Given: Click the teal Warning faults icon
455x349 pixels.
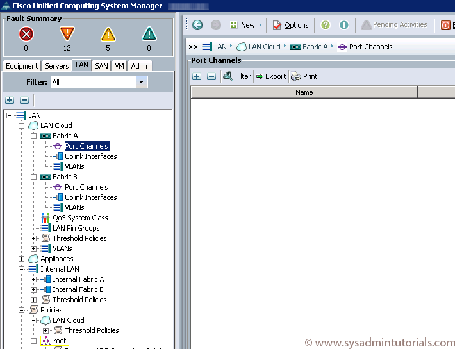Looking at the screenshot, I should 149,34.
